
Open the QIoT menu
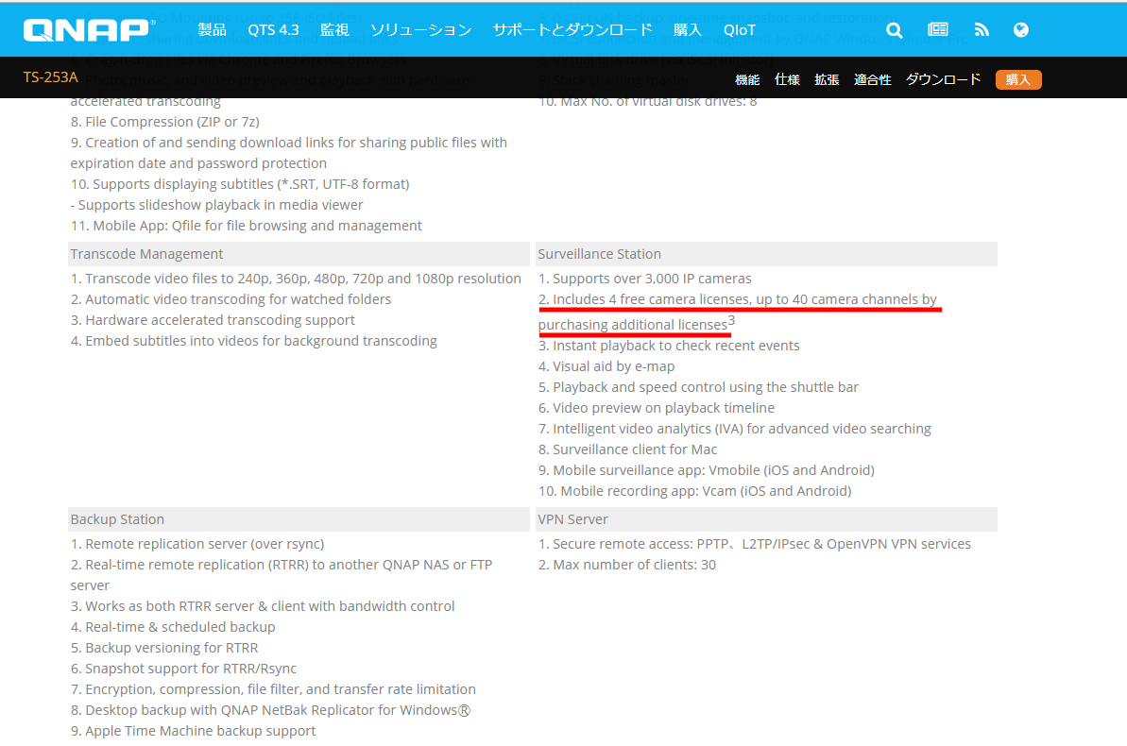740,29
